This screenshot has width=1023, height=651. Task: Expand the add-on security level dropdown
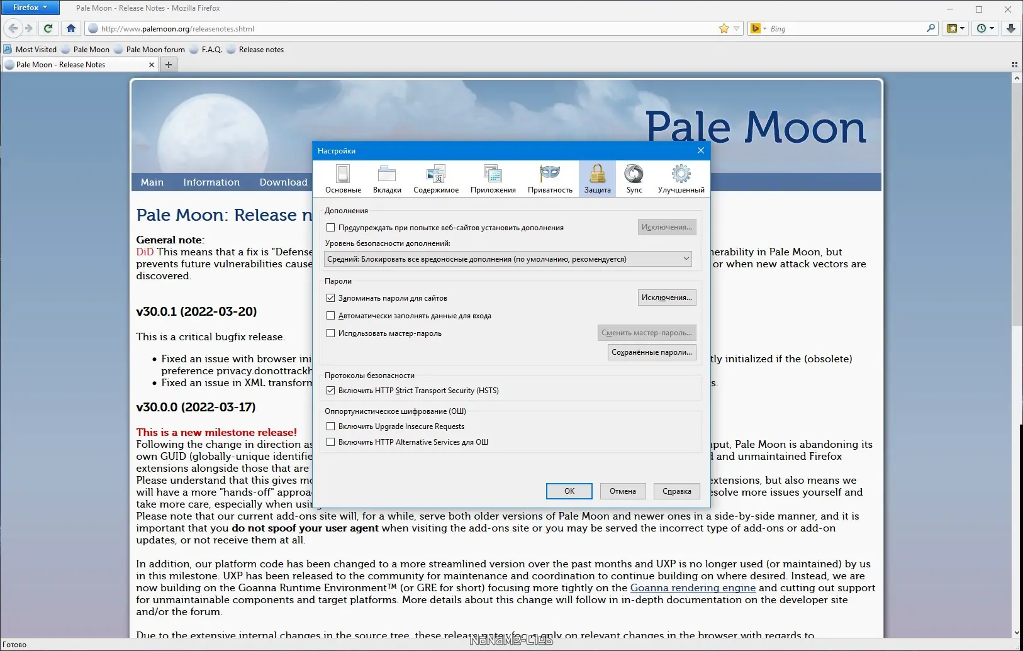508,259
